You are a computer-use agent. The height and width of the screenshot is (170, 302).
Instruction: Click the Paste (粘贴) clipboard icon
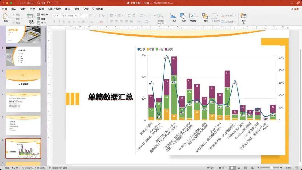[6, 16]
